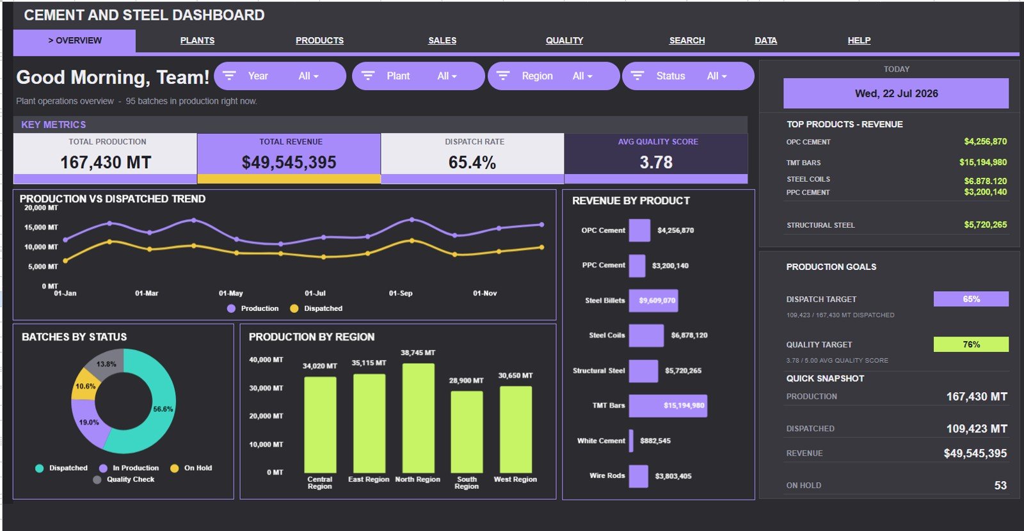This screenshot has width=1024, height=531.
Task: Go to the Plants tab
Action: (197, 40)
